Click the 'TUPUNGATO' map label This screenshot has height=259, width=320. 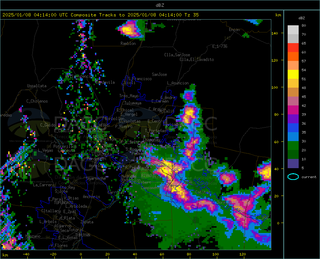tap(64, 203)
